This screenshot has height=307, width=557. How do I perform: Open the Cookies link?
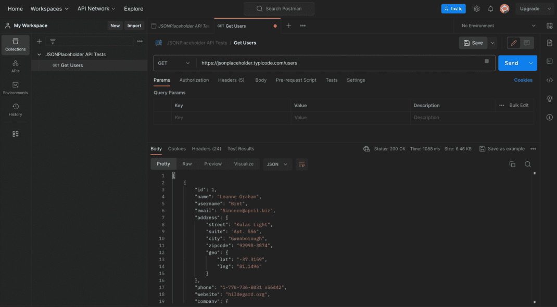[x=523, y=80]
